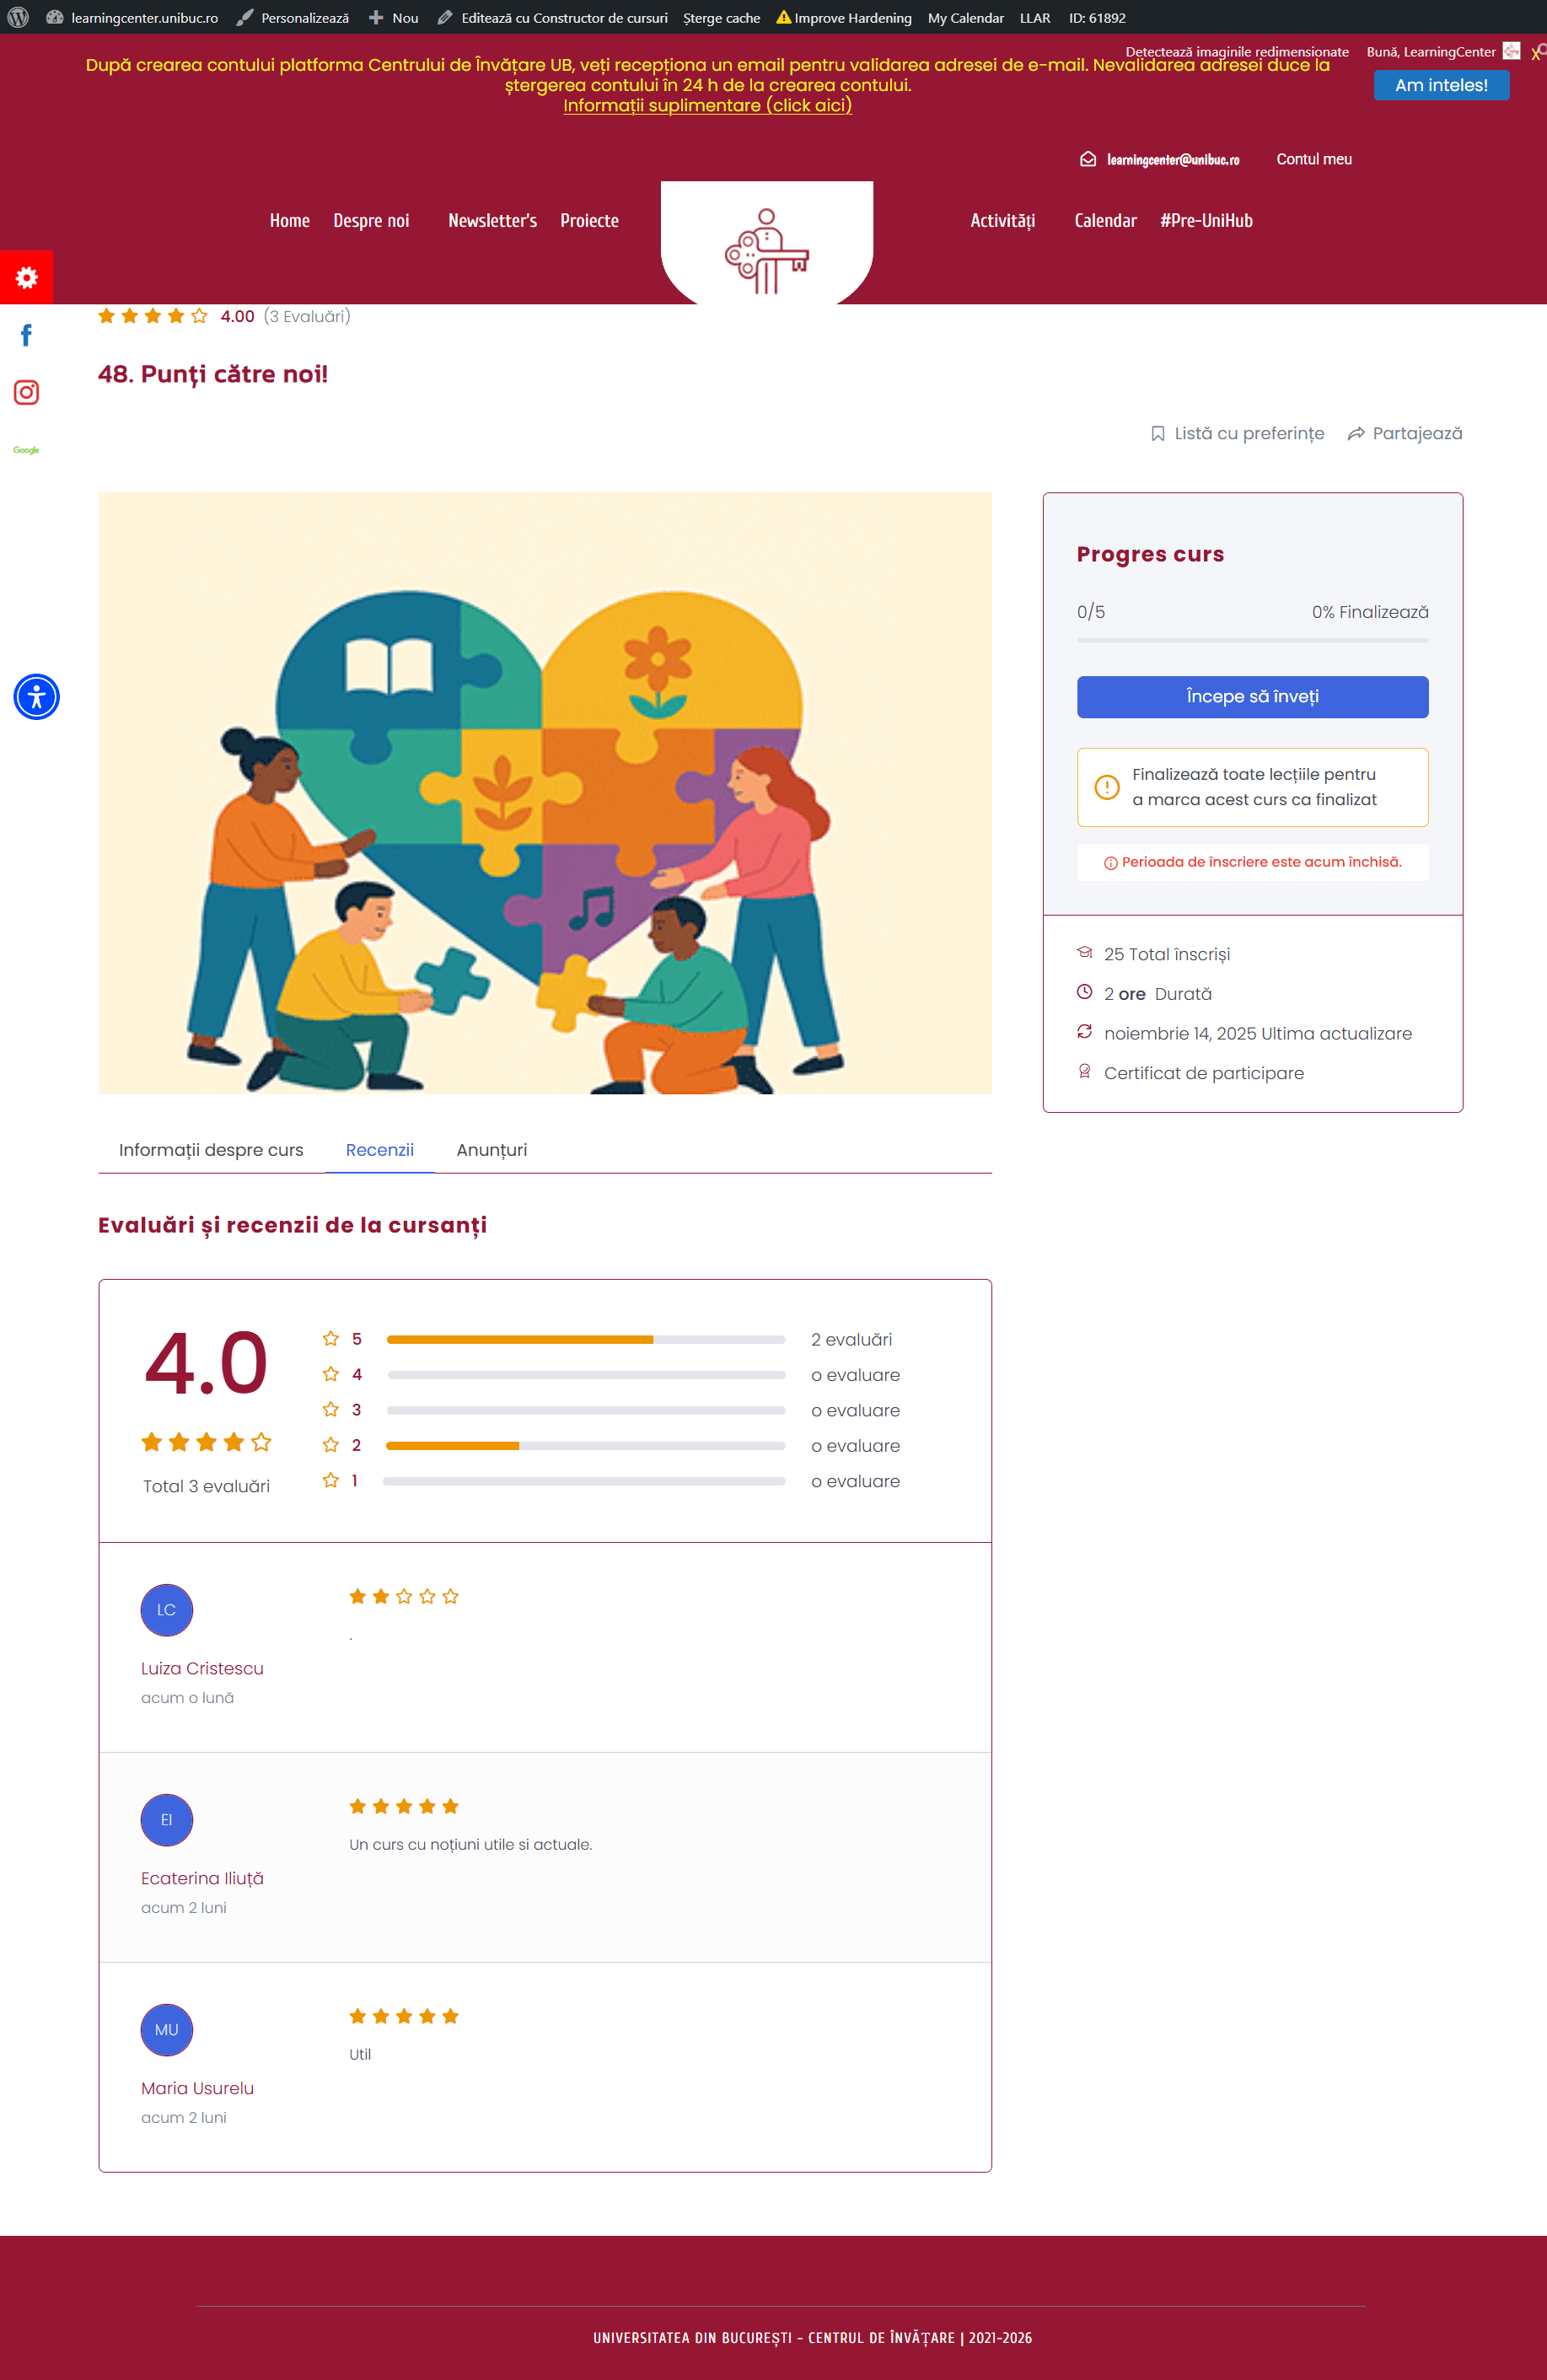Add course to Listă cu preferințe
The height and width of the screenshot is (2380, 1547).
coord(1237,433)
